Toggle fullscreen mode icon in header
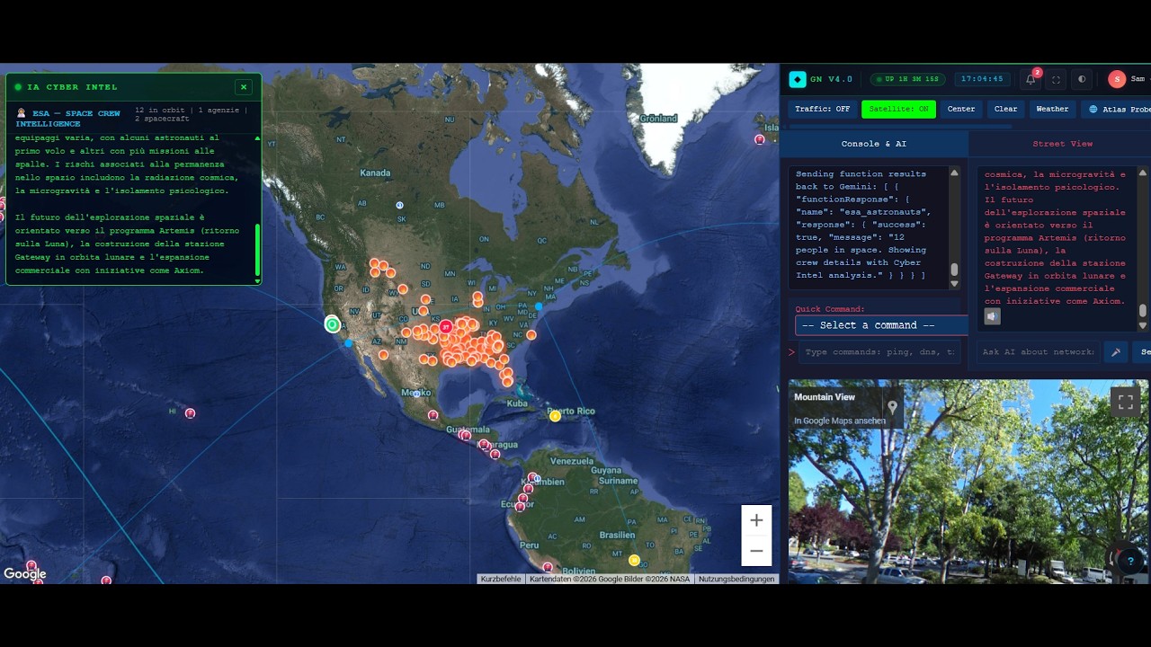 pyautogui.click(x=1056, y=79)
